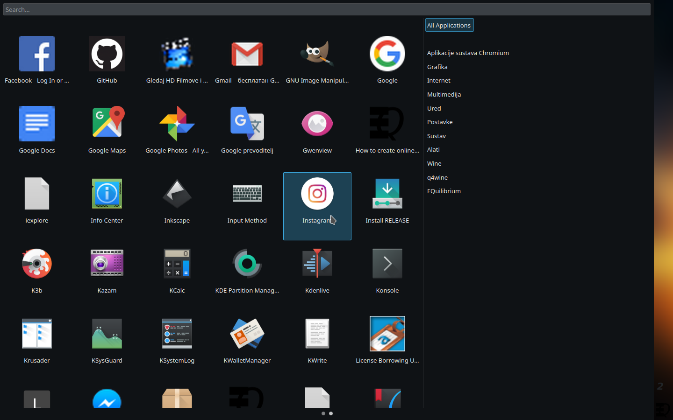Open Info Center
The image size is (673, 420).
(107, 194)
